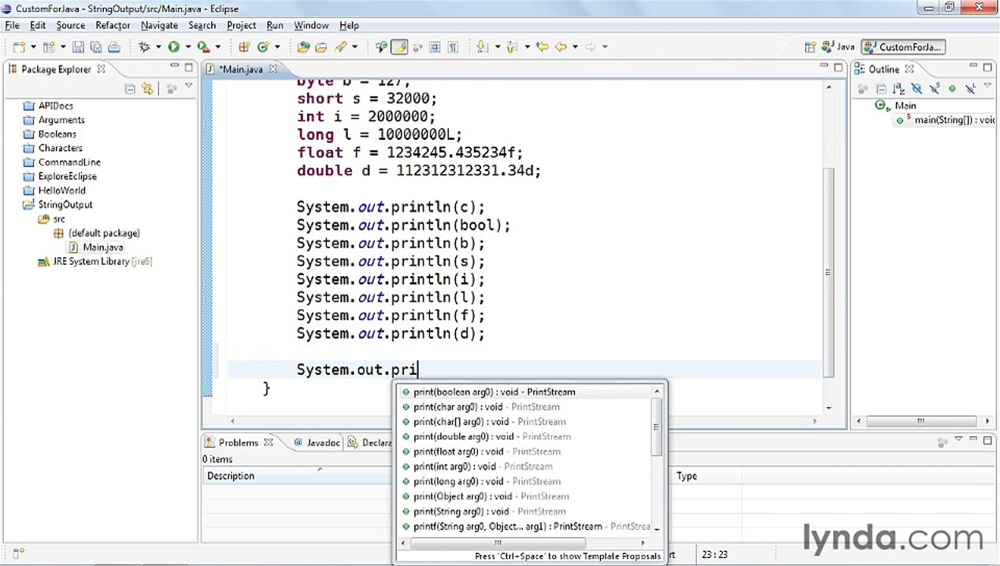Viewport: 1000px width, 566px height.
Task: Collapse all in Outline view toolbar
Action: 881,88
